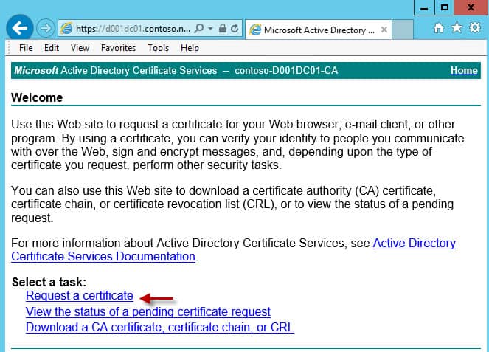
Task: Maximize the Internet Explorer window
Action: 445,8
